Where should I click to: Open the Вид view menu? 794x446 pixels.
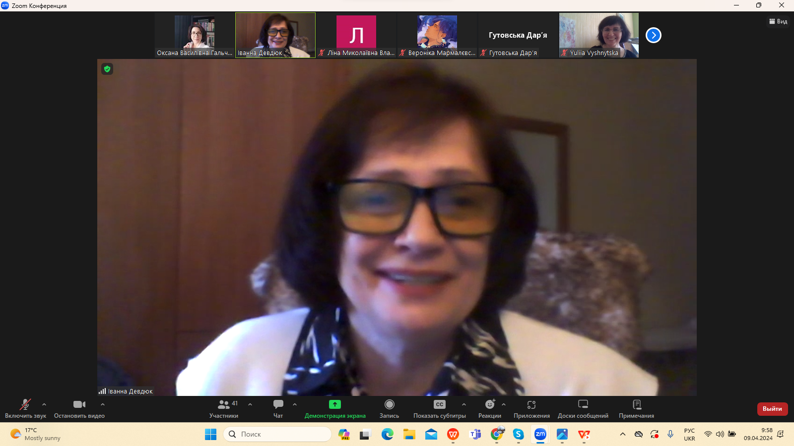(x=778, y=21)
